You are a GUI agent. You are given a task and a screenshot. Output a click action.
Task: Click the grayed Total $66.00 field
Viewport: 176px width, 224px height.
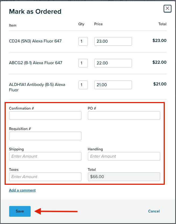pos(124,177)
